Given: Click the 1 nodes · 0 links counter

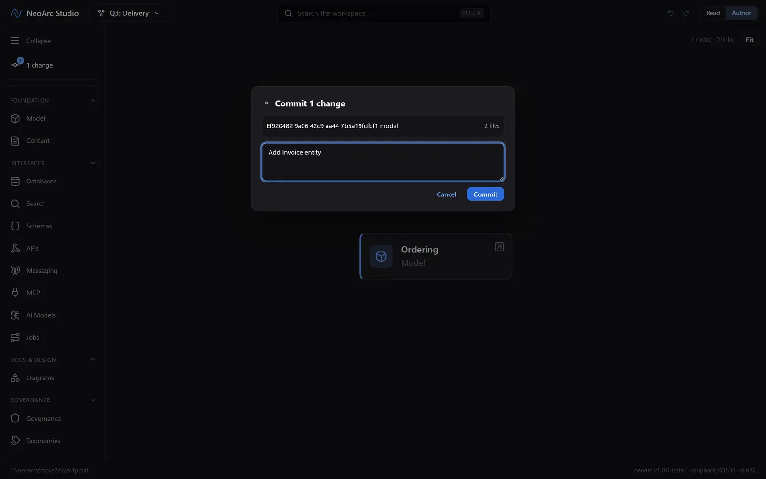Looking at the screenshot, I should [711, 40].
